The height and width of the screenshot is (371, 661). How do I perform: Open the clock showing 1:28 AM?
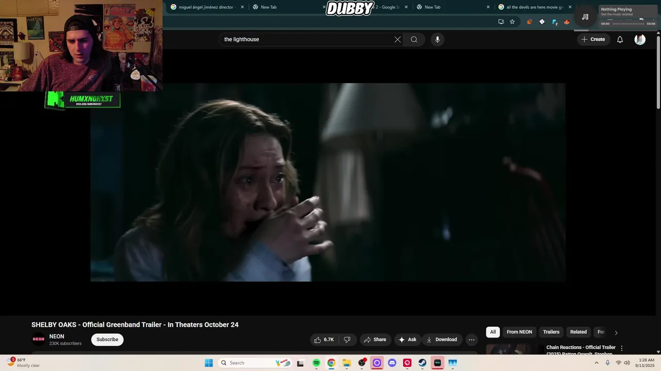[647, 363]
